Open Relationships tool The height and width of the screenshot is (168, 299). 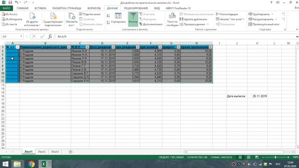click(225, 24)
